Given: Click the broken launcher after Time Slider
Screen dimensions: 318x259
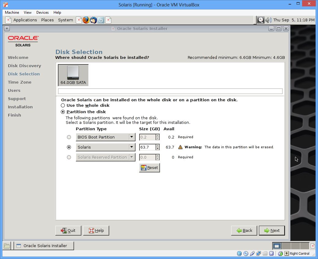Looking at the screenshot, I should tap(108, 20).
